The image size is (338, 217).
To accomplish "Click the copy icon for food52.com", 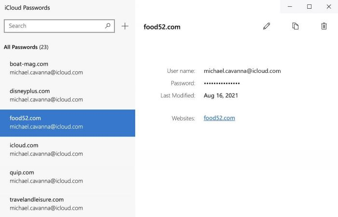I will pyautogui.click(x=295, y=26).
